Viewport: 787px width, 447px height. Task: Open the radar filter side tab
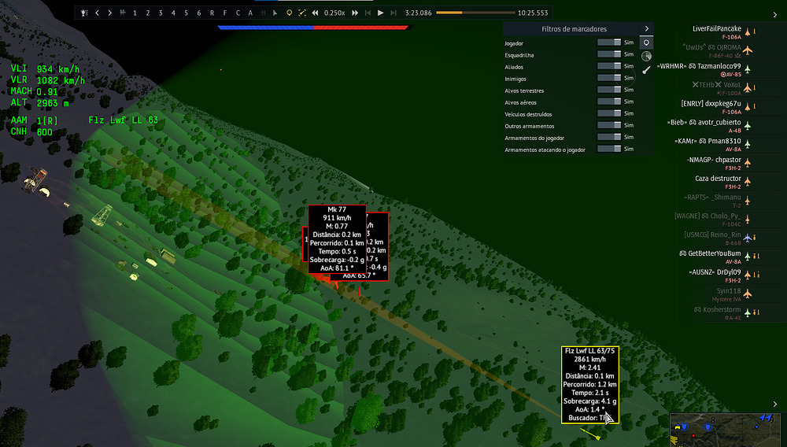[646, 56]
